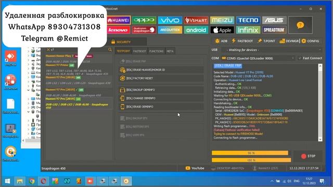Screen dimensions: 333x187
Task: Clear the model search with X icon
Action: 48,50
